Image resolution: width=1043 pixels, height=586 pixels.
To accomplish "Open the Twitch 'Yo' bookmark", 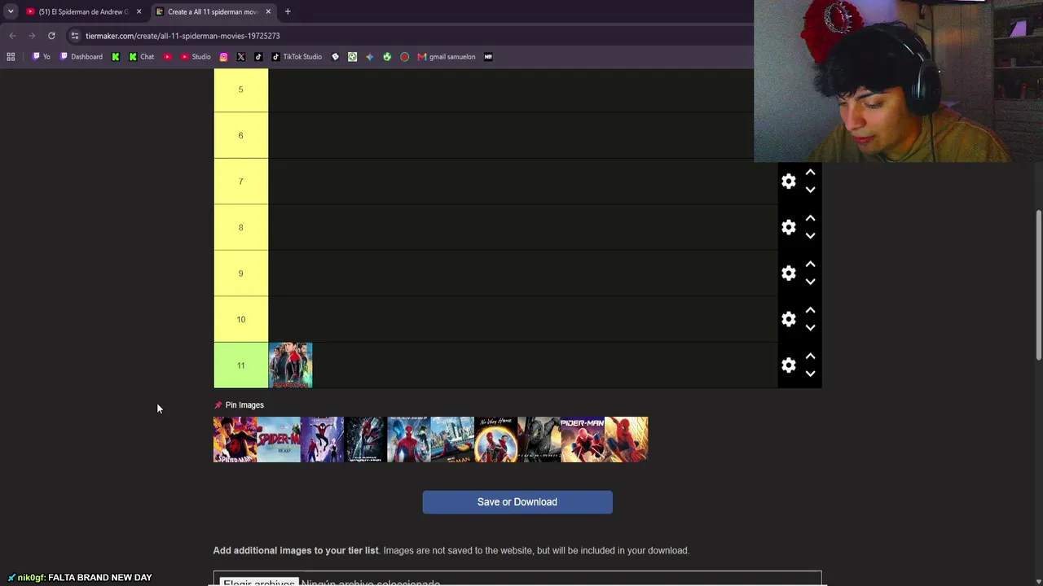I will (x=41, y=57).
